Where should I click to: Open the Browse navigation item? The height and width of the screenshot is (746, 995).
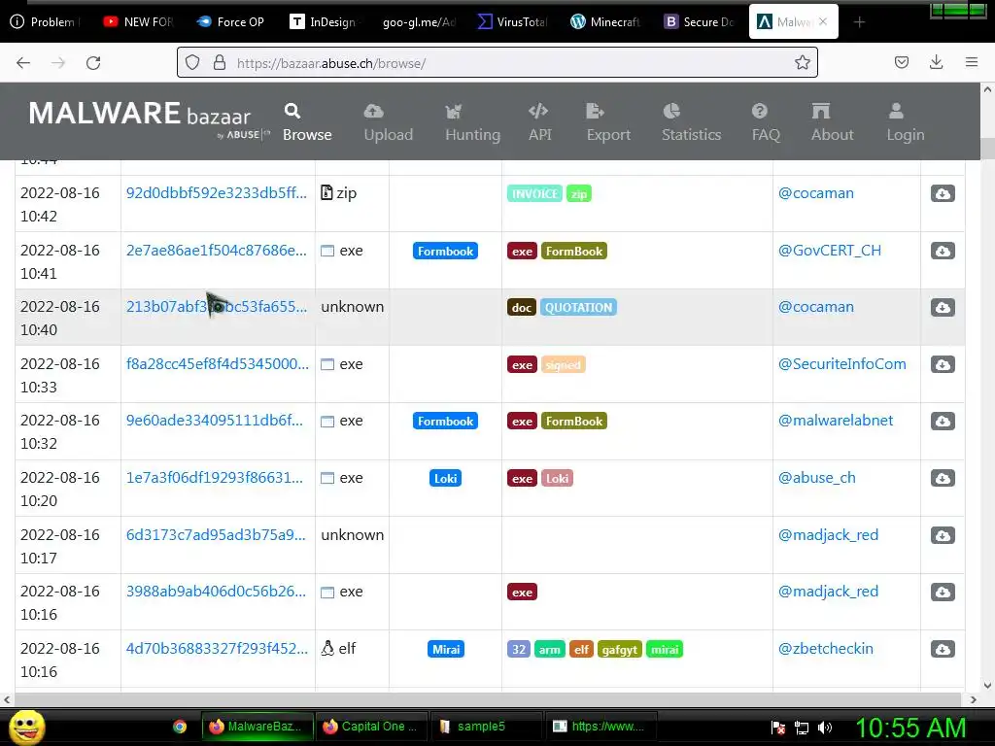click(307, 122)
